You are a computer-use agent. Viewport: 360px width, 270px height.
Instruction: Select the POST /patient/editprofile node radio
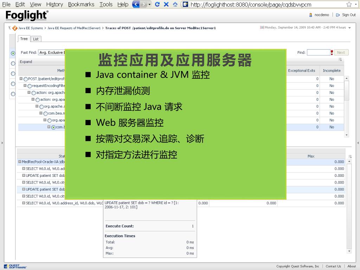(26, 79)
